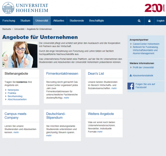
Task: Click the arrow bullet before Berufseinstieg
Action: [6, 96]
